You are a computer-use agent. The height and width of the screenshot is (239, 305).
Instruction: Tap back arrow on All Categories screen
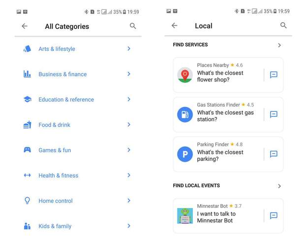(25, 26)
